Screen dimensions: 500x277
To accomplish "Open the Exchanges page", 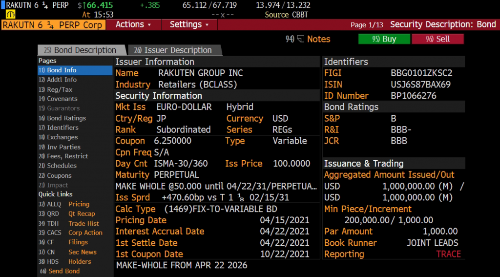I will pos(58,137).
